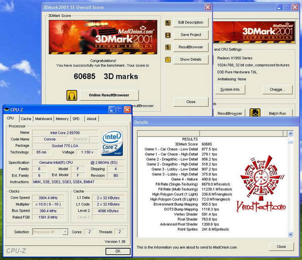Click Change... button in main window
This screenshot has height=260, width=302.
[277, 90]
